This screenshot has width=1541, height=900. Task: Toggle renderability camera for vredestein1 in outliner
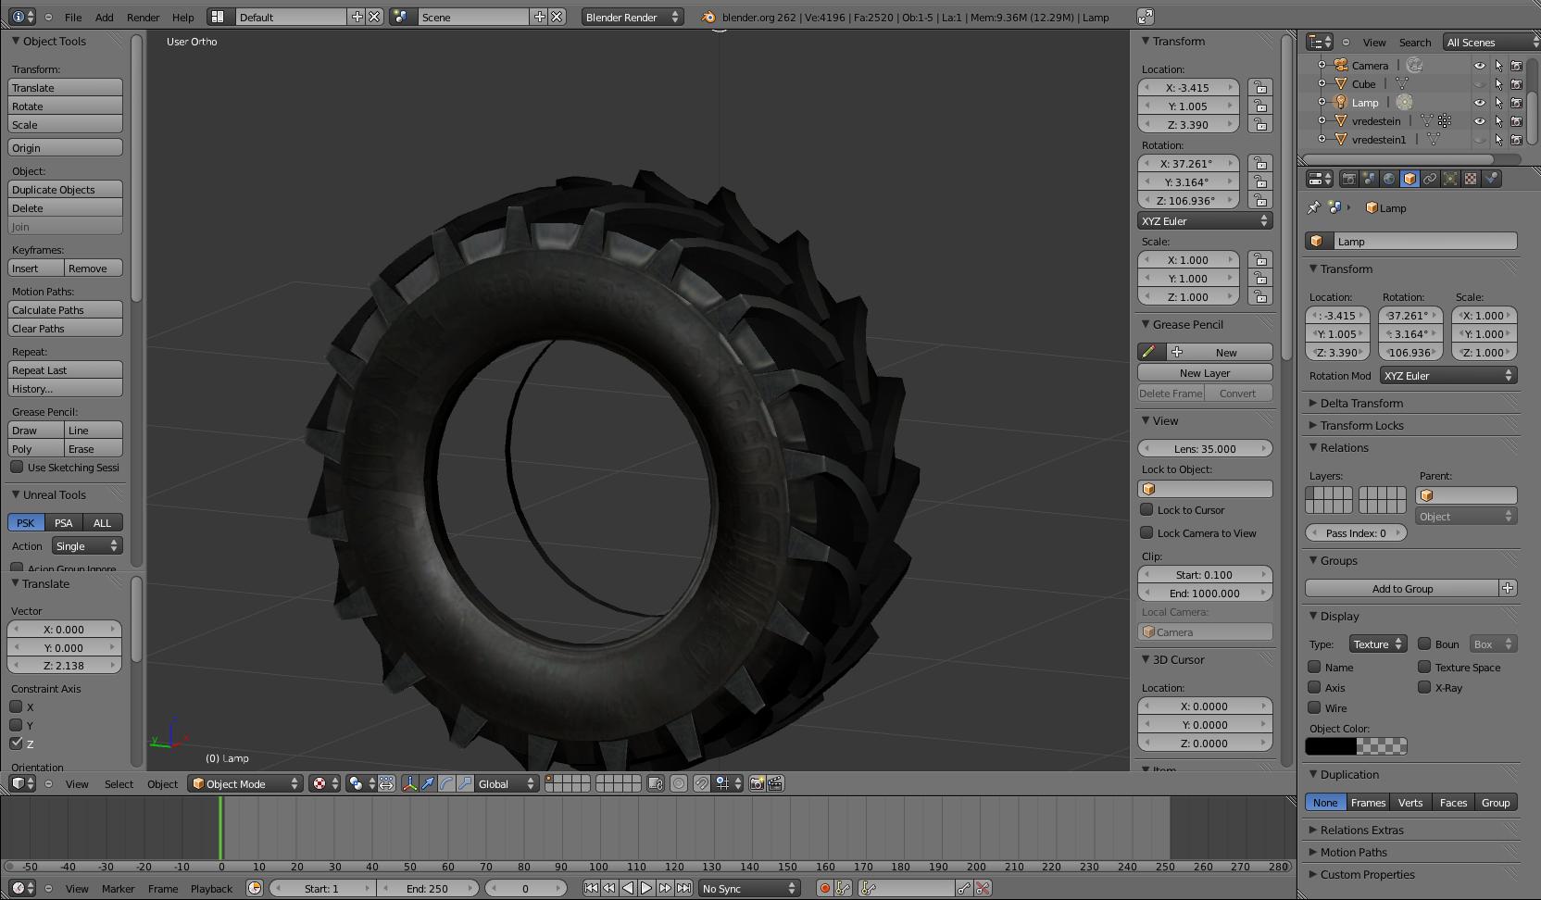point(1516,140)
